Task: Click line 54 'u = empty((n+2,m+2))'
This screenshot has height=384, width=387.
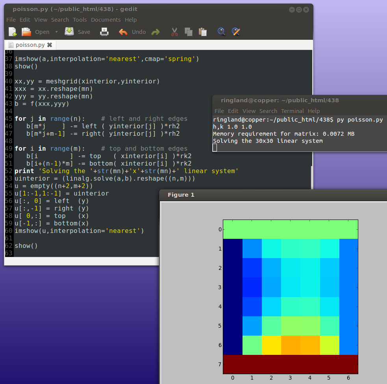Action: pos(54,186)
